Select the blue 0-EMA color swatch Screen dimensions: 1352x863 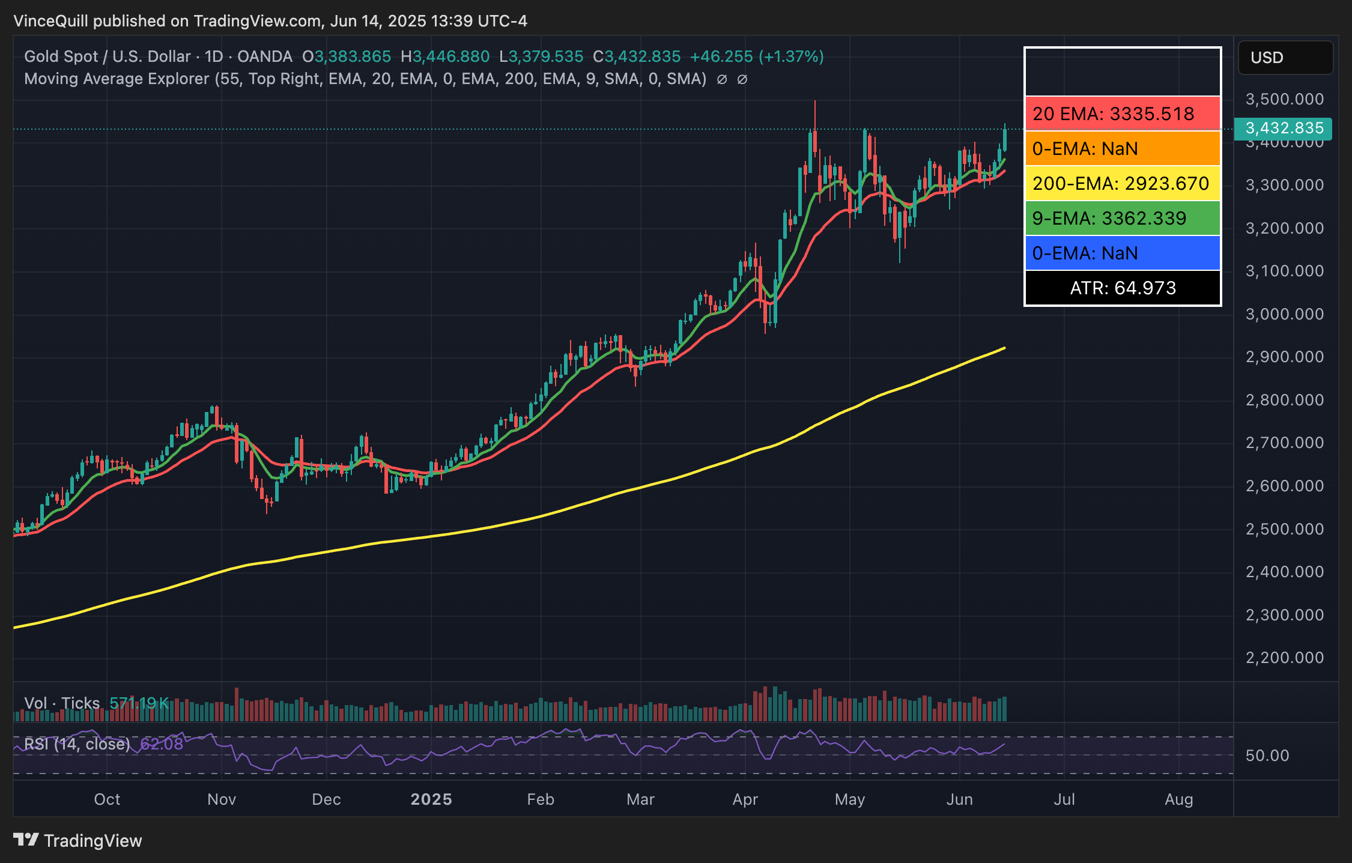point(1122,253)
